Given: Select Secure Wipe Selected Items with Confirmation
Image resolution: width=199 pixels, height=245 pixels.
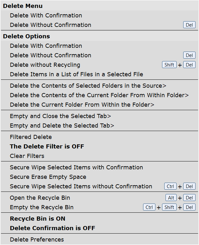Looking at the screenshot, I should 76,167.
